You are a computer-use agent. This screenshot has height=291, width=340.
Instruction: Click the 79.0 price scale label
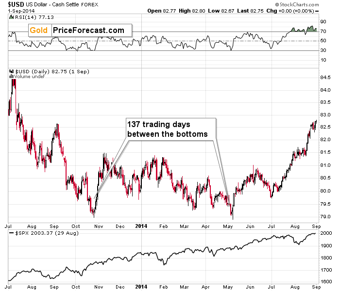click(x=325, y=216)
